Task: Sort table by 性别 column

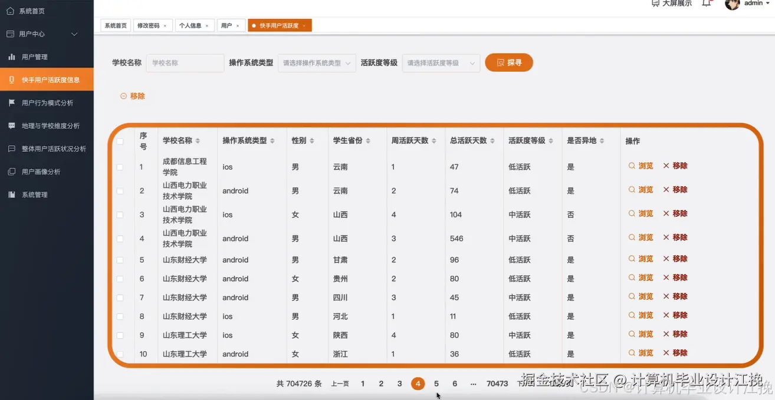Action: 311,141
